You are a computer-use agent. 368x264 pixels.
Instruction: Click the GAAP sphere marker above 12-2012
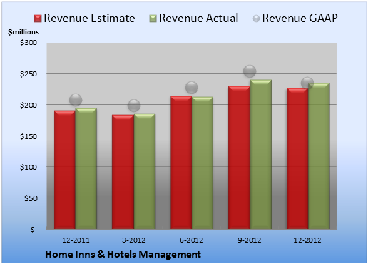coord(307,83)
